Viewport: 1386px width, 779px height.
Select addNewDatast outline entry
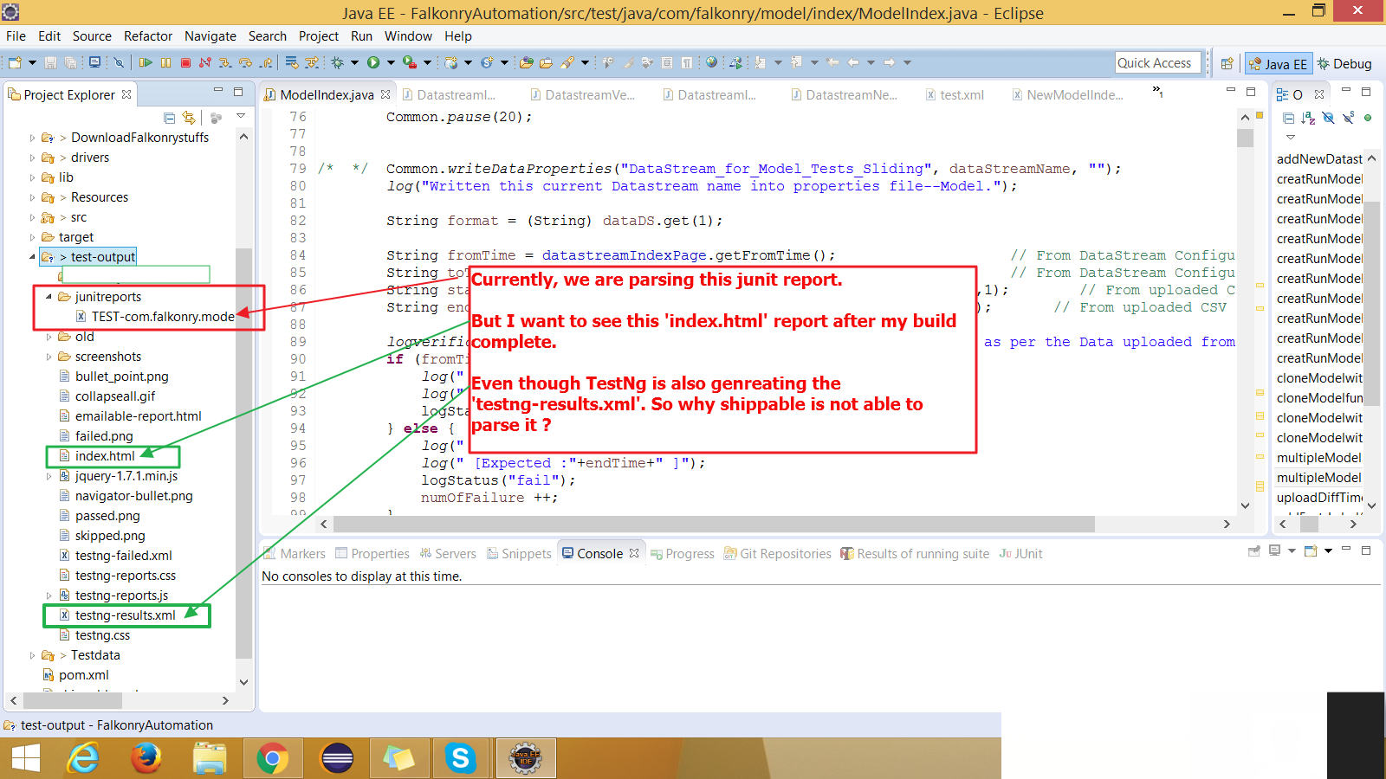click(x=1319, y=159)
